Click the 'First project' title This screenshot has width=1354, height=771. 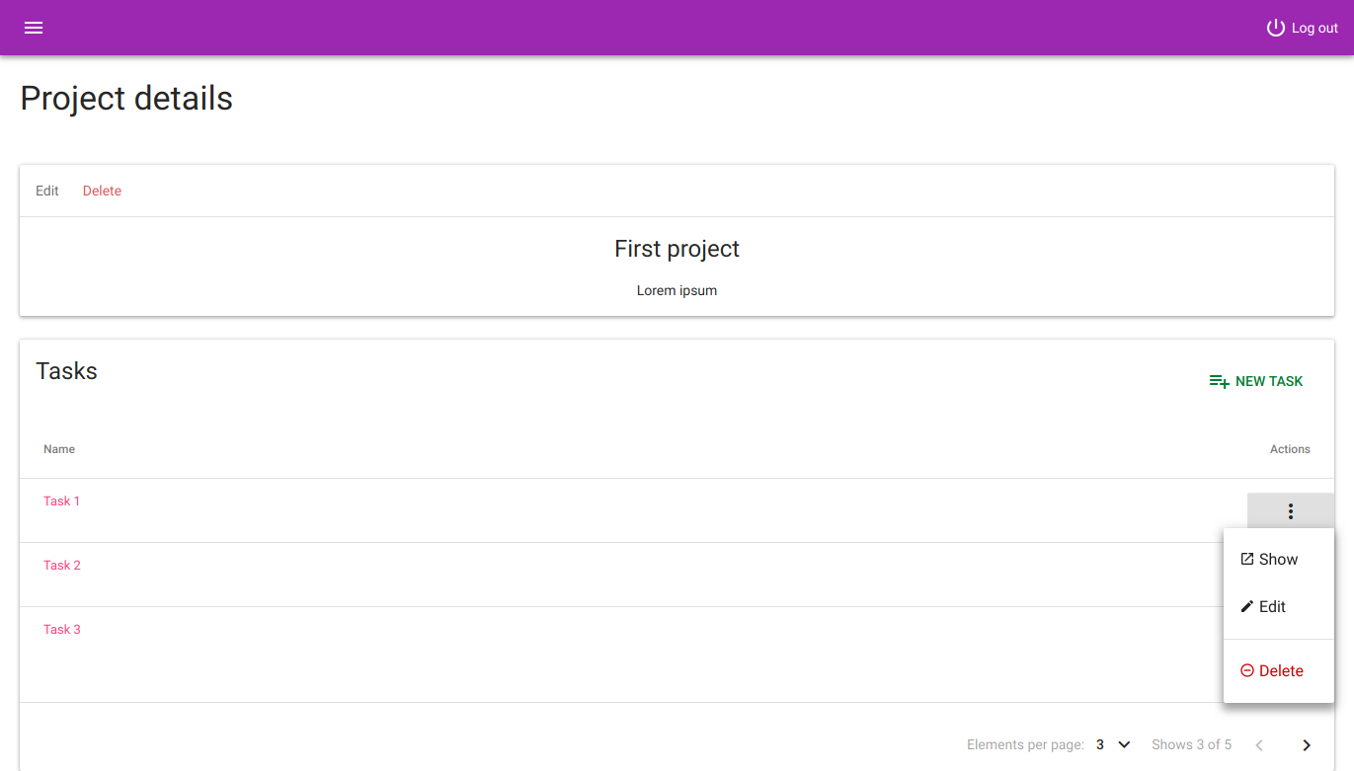pos(677,249)
